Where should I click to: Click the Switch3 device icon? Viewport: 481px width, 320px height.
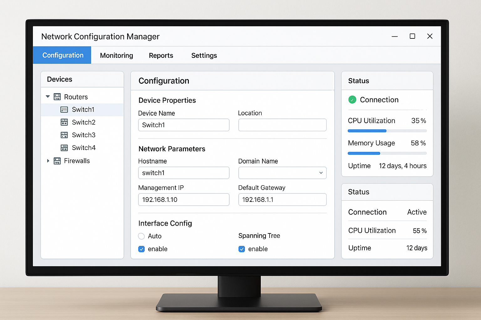pos(65,135)
